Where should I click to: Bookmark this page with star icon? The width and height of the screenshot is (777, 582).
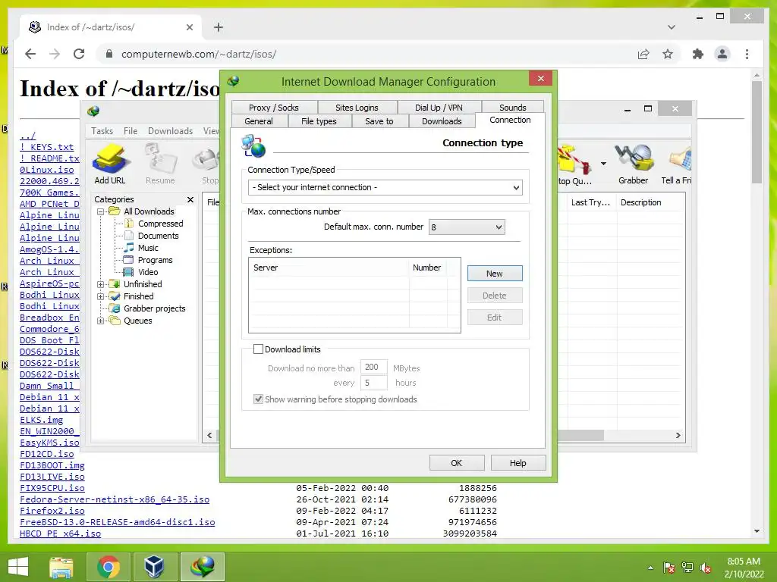point(668,54)
